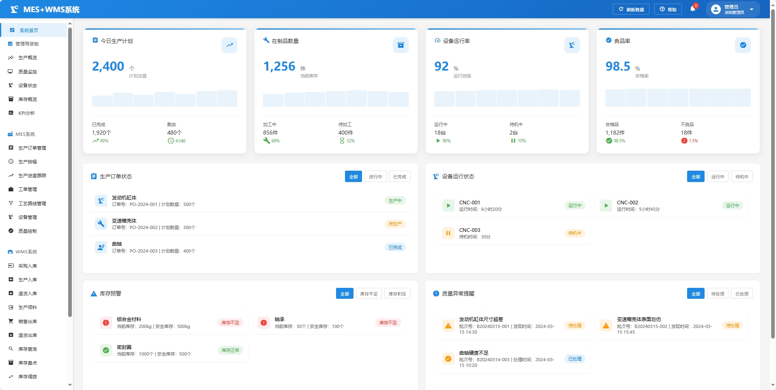Viewport: 776px width, 390px height.
Task: Click the robot arm icon in 设备运行率 card
Action: click(x=572, y=45)
